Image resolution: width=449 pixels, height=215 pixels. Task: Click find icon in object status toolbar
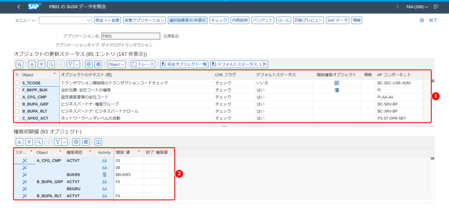click(x=51, y=64)
